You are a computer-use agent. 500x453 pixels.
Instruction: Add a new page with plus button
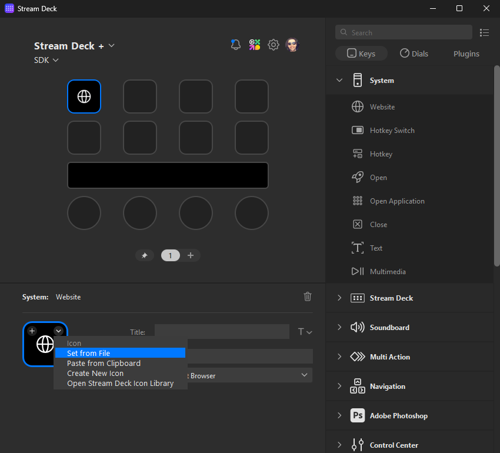[191, 255]
